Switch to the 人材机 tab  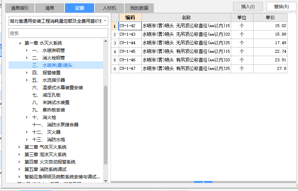pyautogui.click(x=109, y=8)
